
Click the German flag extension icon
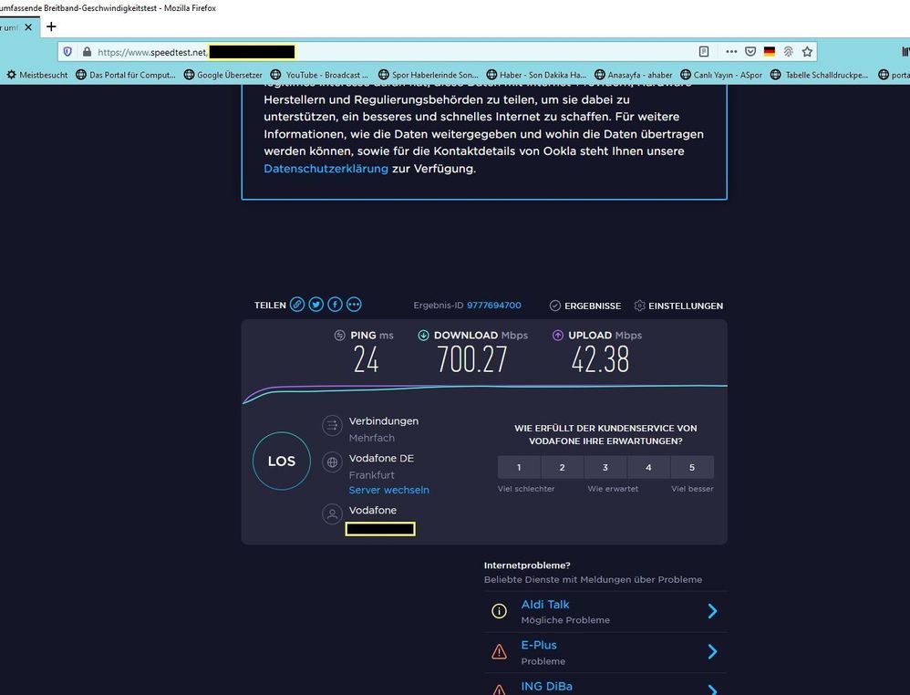(x=770, y=52)
